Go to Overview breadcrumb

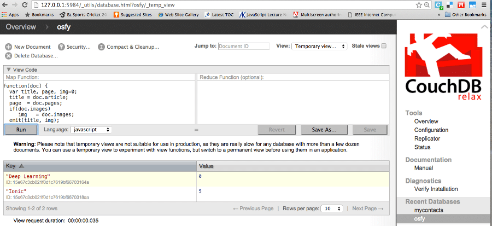[x=21, y=27]
